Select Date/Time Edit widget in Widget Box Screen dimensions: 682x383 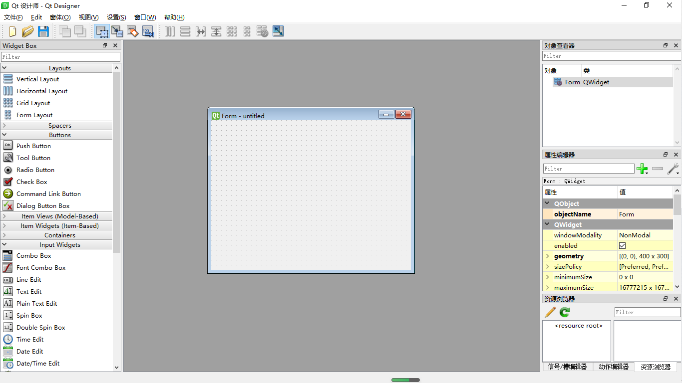(x=56, y=363)
